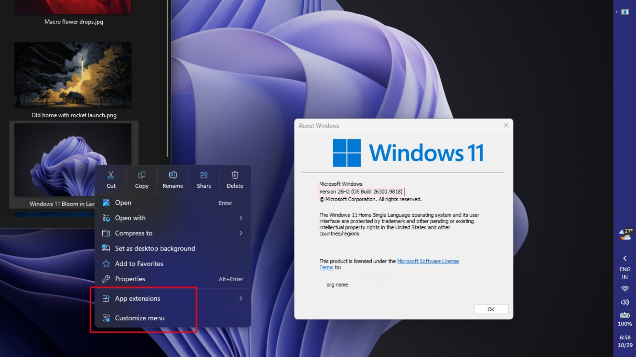
Task: Choose Compress to menu entry
Action: 173,233
